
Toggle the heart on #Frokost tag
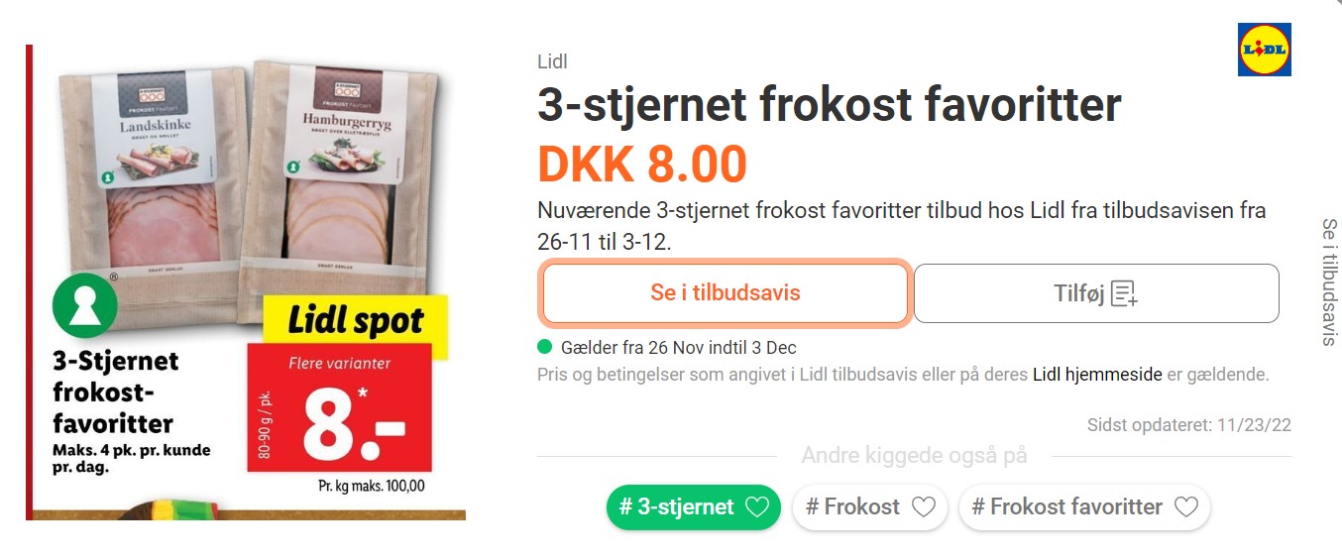(923, 507)
